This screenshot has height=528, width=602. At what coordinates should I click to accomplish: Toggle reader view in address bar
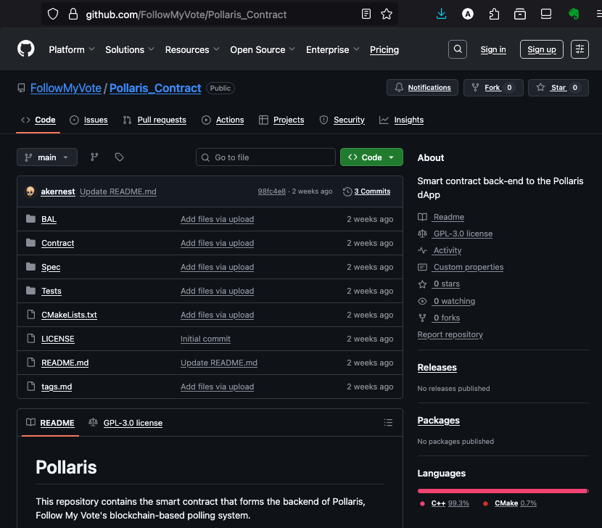point(367,14)
